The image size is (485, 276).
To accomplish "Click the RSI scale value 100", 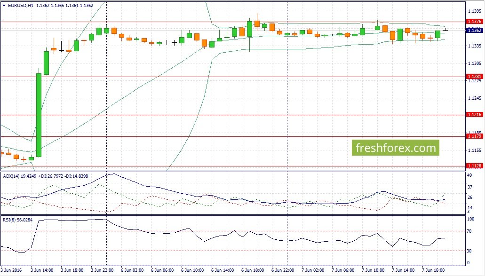I will [x=470, y=219].
